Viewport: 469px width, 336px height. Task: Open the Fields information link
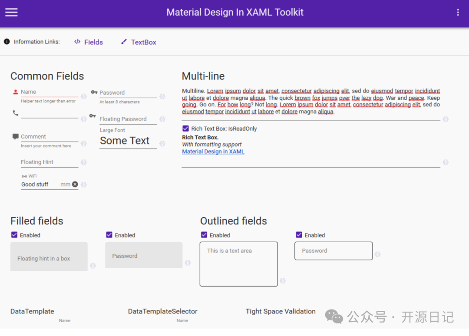(89, 42)
